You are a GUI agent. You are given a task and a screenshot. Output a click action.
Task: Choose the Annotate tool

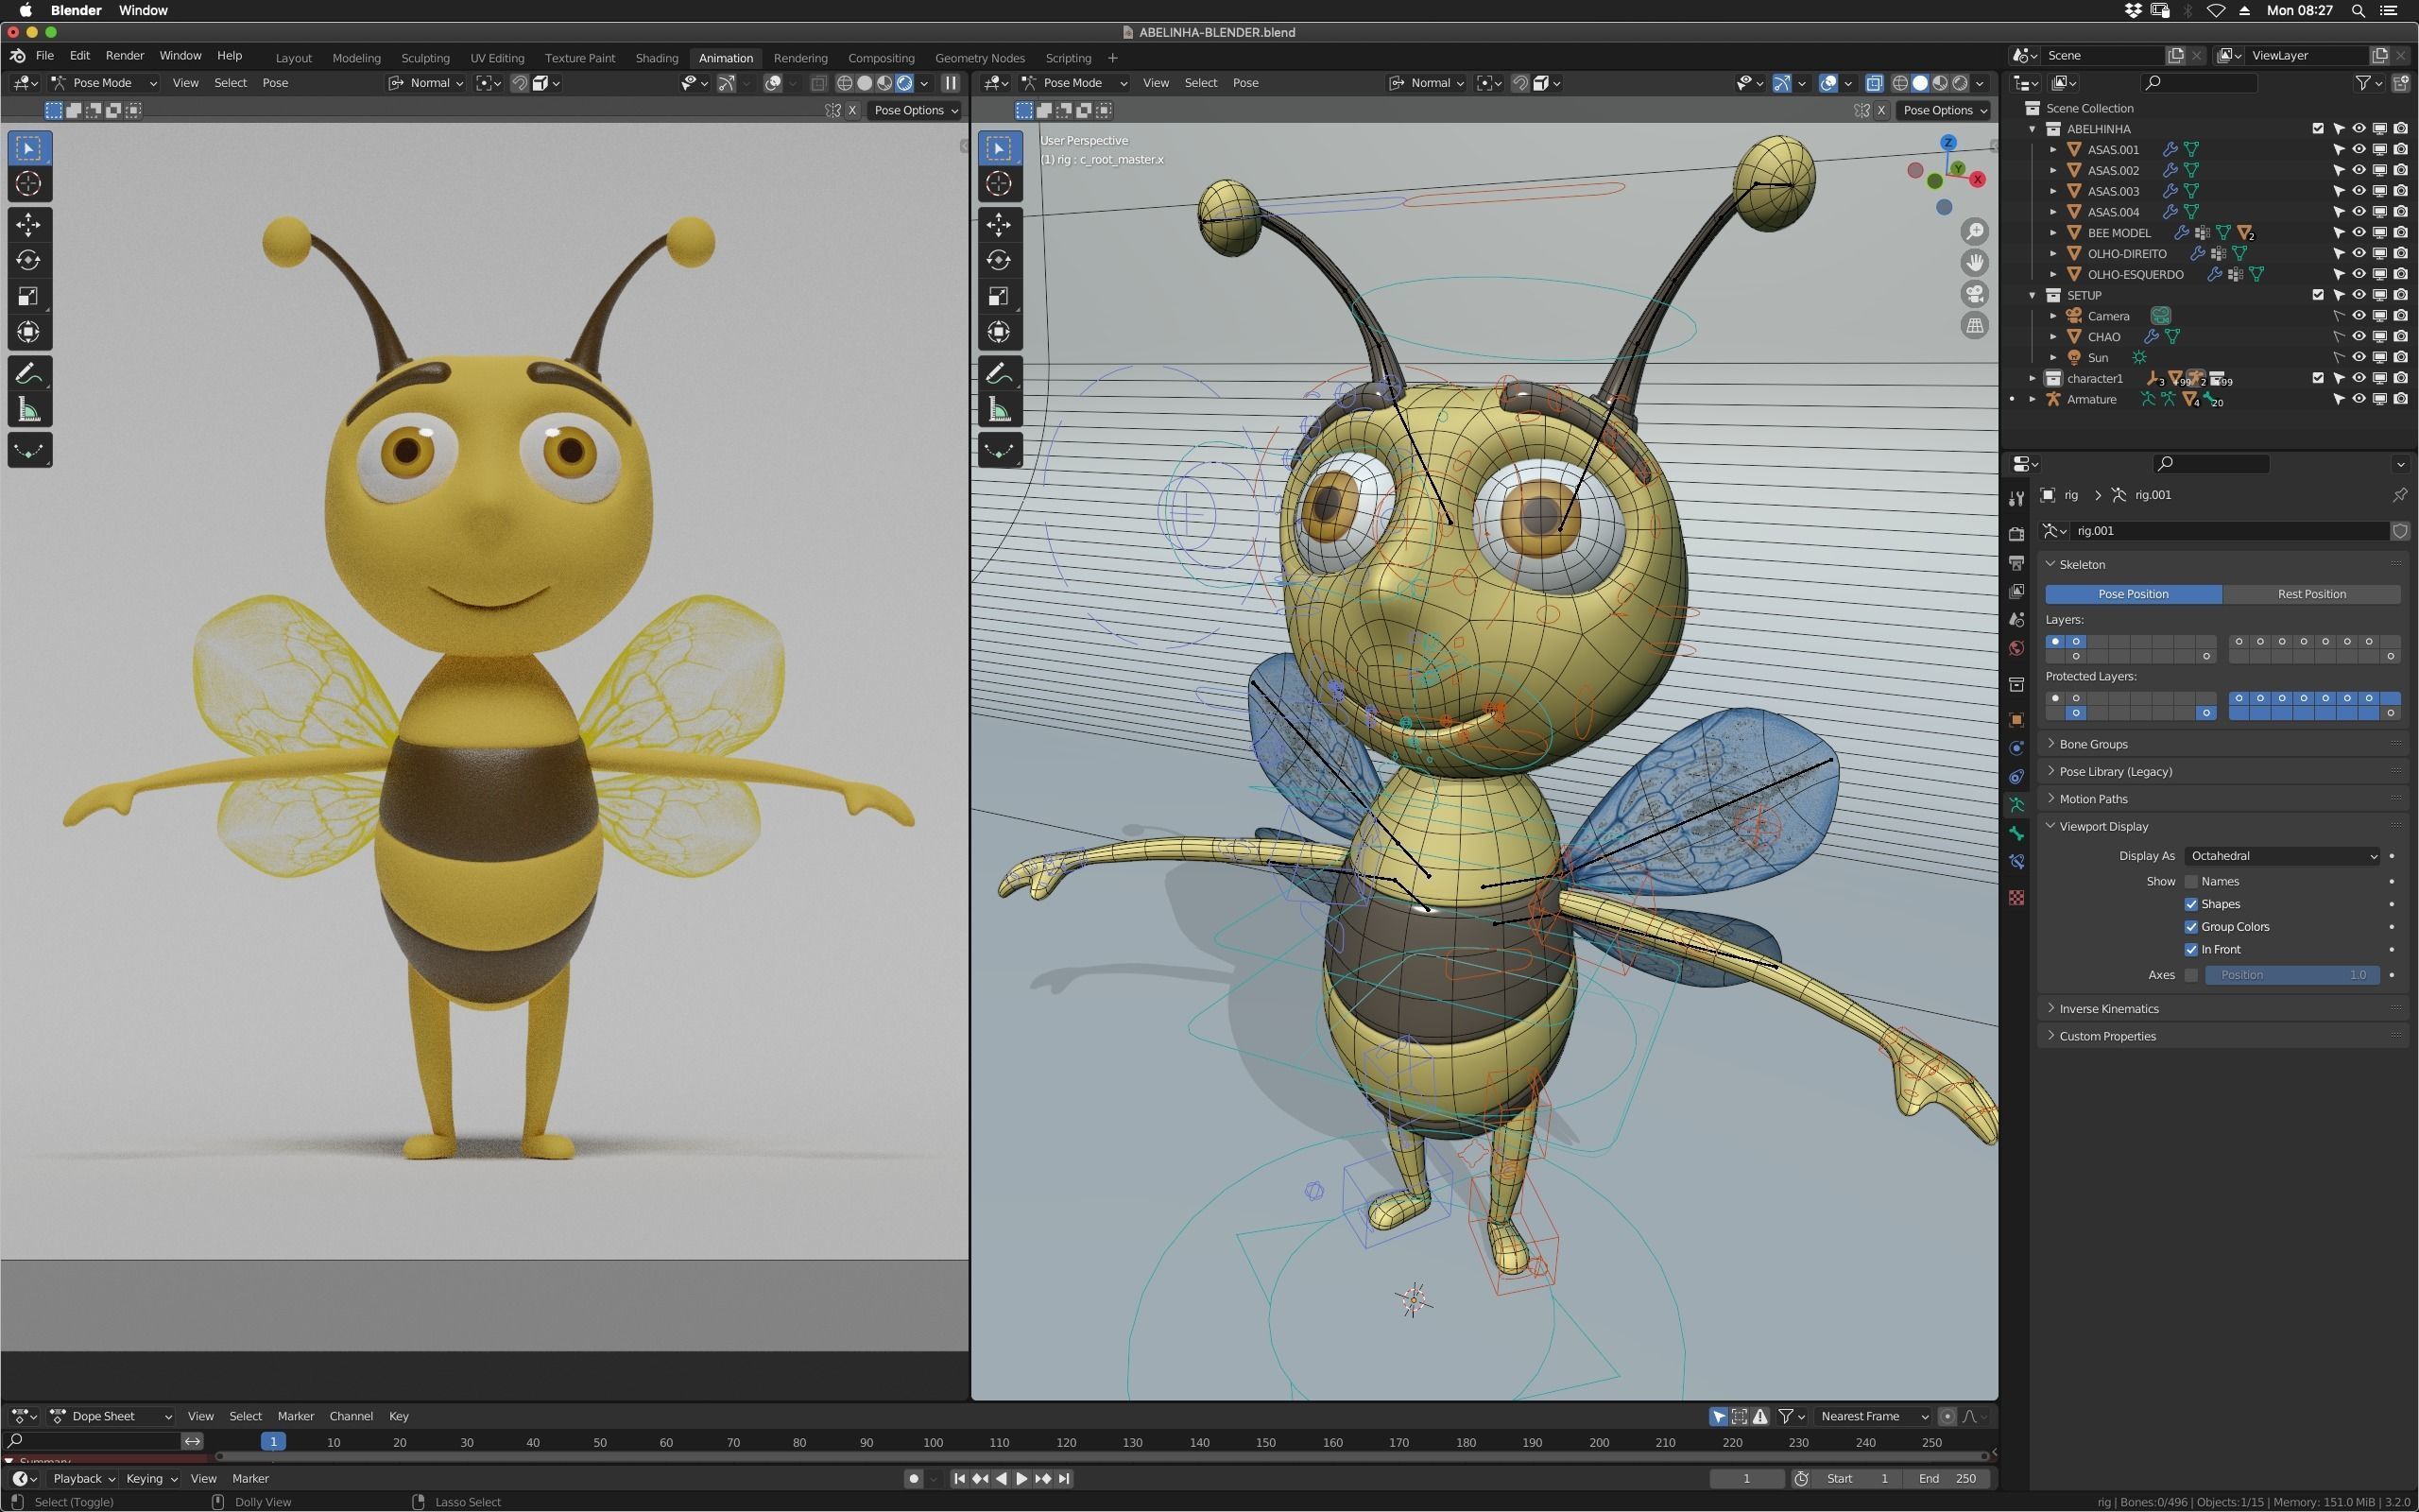[29, 373]
